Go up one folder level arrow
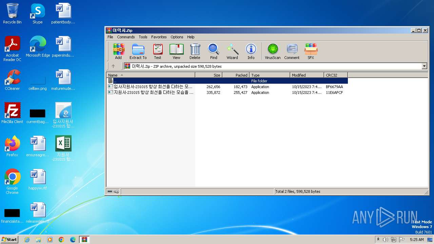Viewport: 434px width, 244px height. (113, 66)
